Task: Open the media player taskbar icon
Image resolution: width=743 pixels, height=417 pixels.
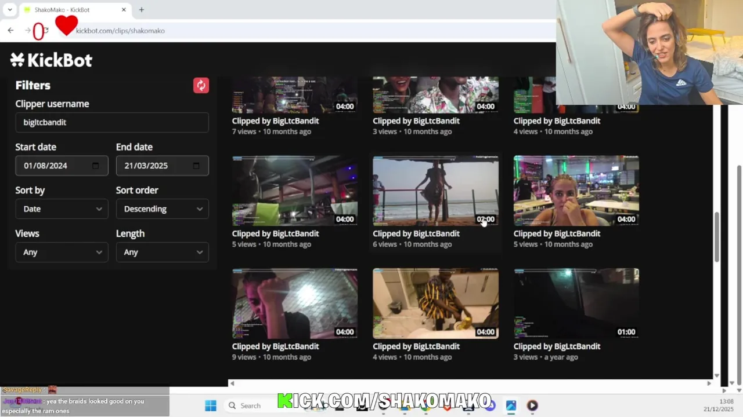Action: point(532,405)
